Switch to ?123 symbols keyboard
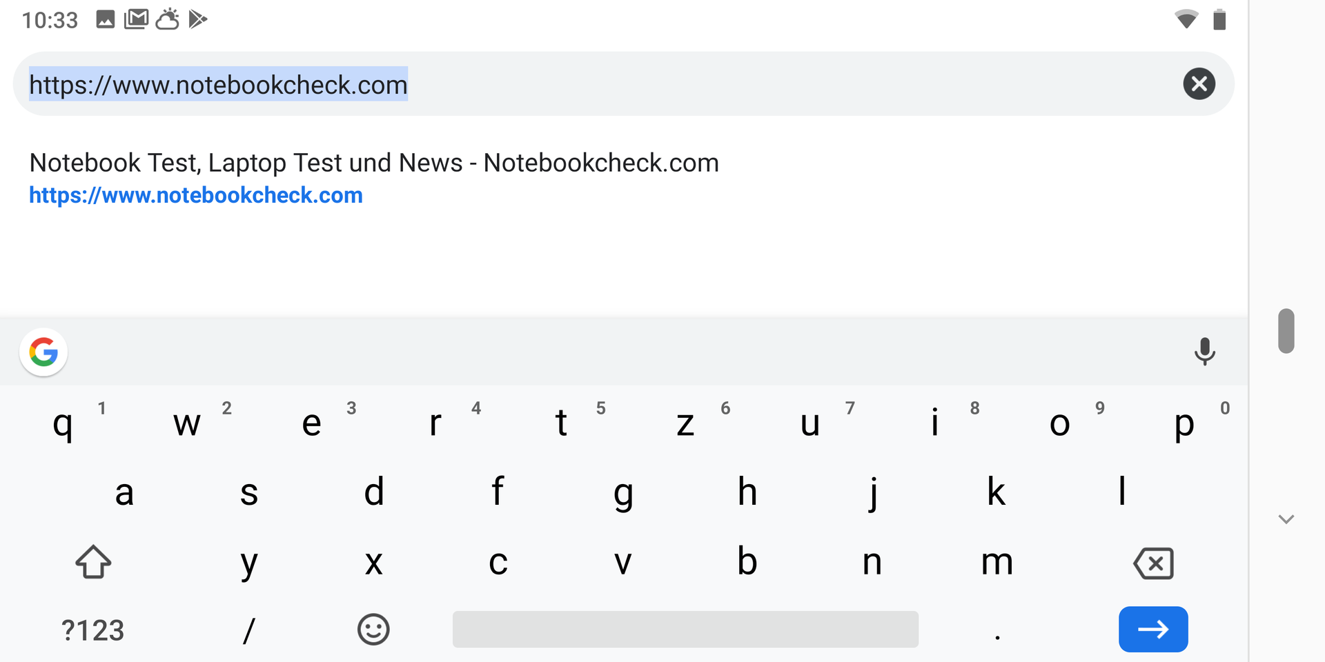 [x=92, y=630]
